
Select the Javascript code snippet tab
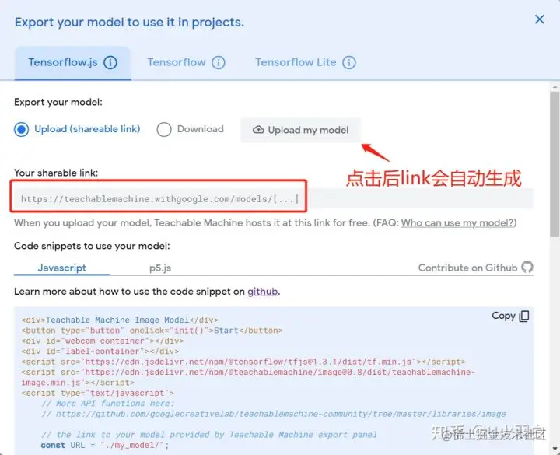point(61,268)
